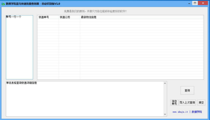
Task: Clear entries with the 清空 button
Action: (x=201, y=102)
